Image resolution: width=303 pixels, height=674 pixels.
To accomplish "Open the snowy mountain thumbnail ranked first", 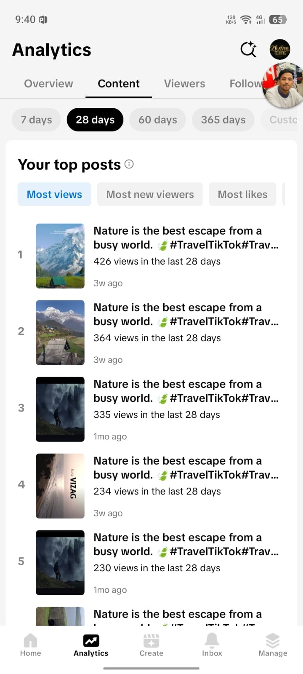I will (x=60, y=256).
